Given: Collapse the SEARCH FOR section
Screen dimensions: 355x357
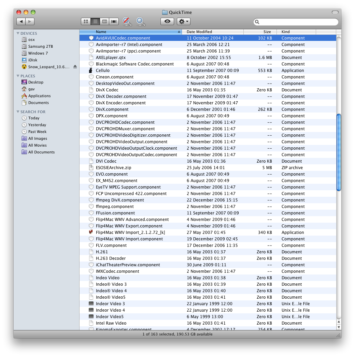Looking at the screenshot, I should pos(18,111).
